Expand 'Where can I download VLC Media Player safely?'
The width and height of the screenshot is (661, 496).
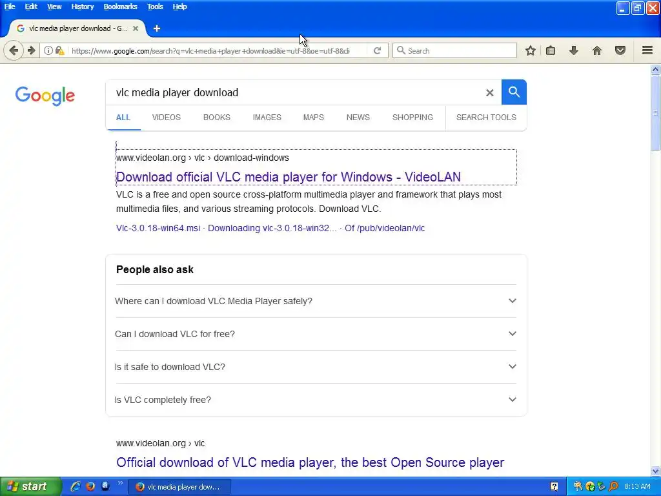[x=316, y=301]
